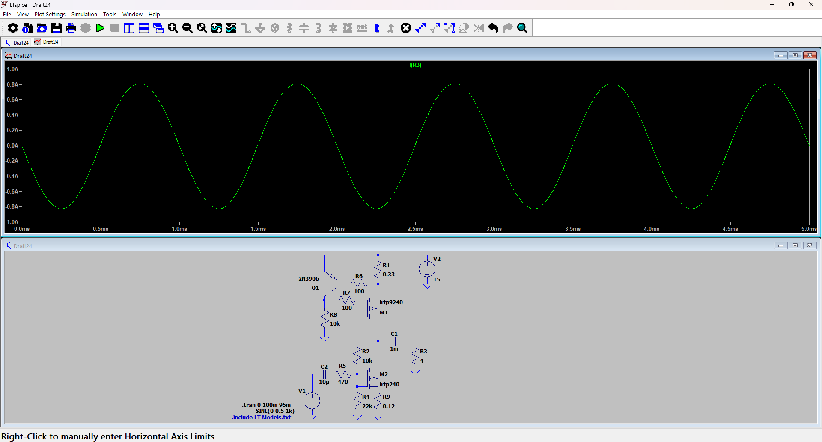The width and height of the screenshot is (822, 442).
Task: Click the V1 voltage source symbol
Action: (312, 401)
